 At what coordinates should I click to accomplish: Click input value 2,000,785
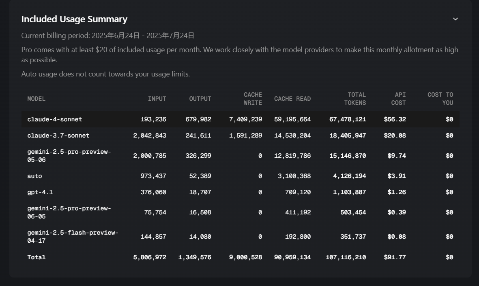click(150, 156)
